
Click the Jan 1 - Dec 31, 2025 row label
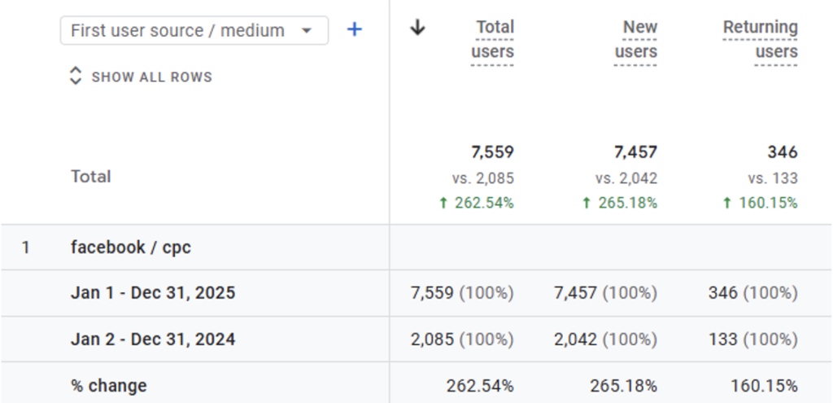coord(153,293)
